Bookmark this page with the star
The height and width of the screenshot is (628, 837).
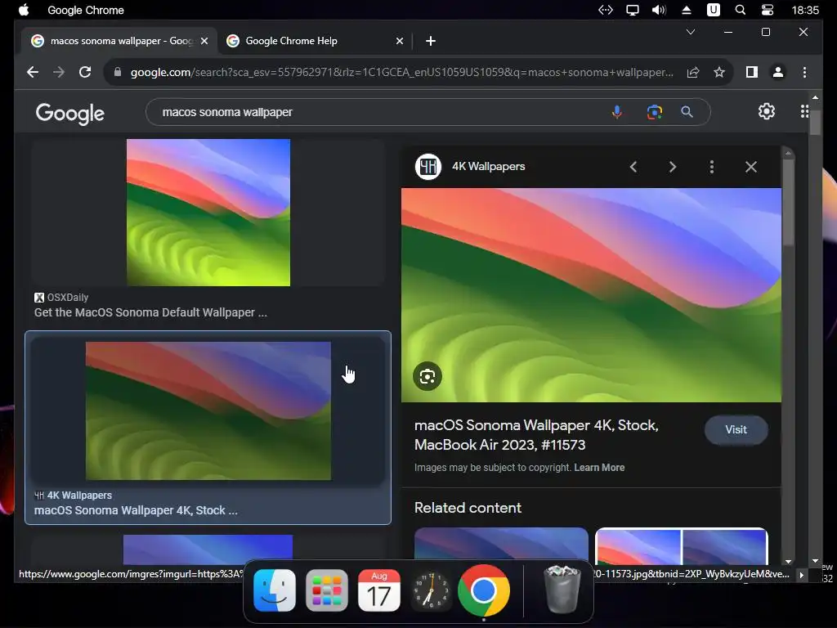coord(719,72)
